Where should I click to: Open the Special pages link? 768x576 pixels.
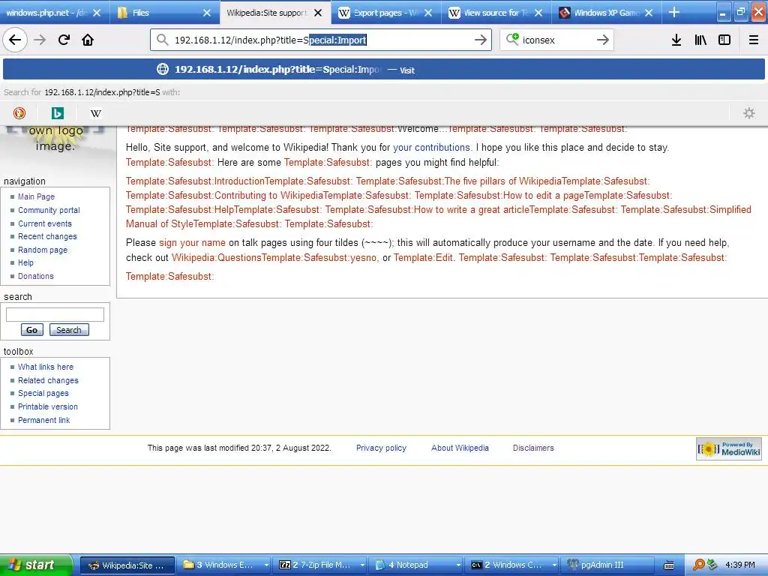point(43,393)
